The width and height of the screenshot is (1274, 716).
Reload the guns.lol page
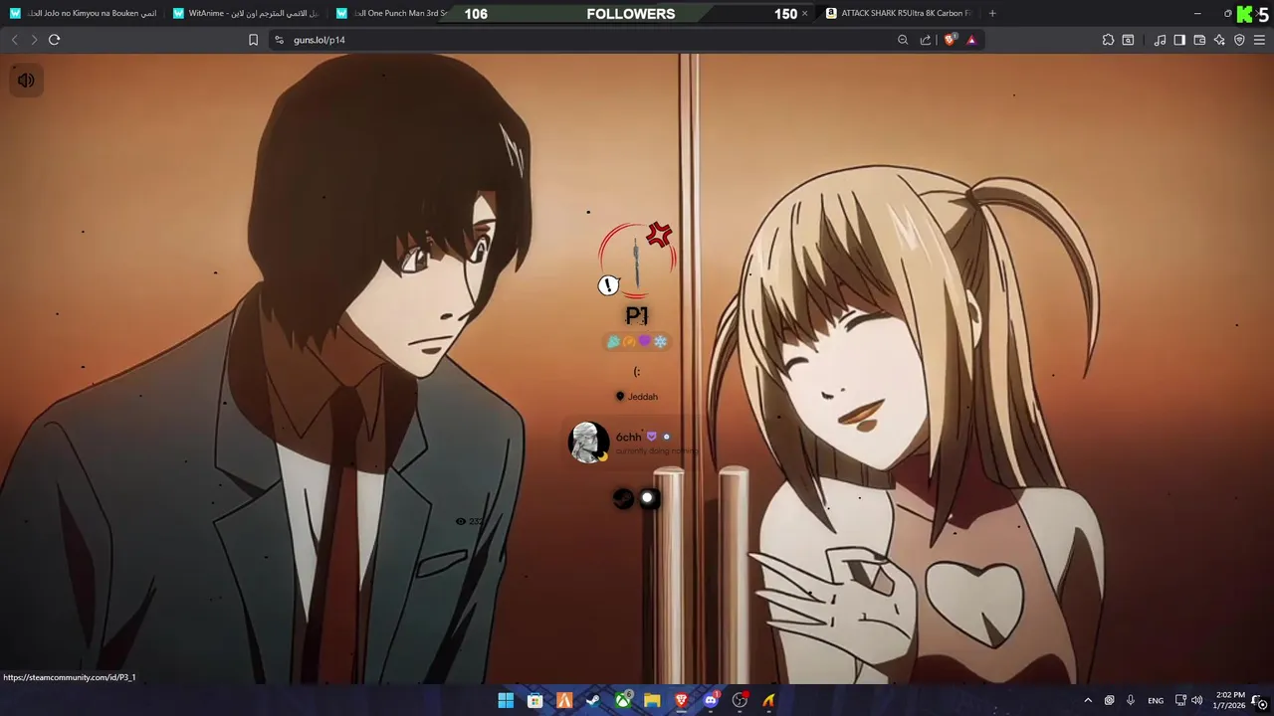point(55,40)
